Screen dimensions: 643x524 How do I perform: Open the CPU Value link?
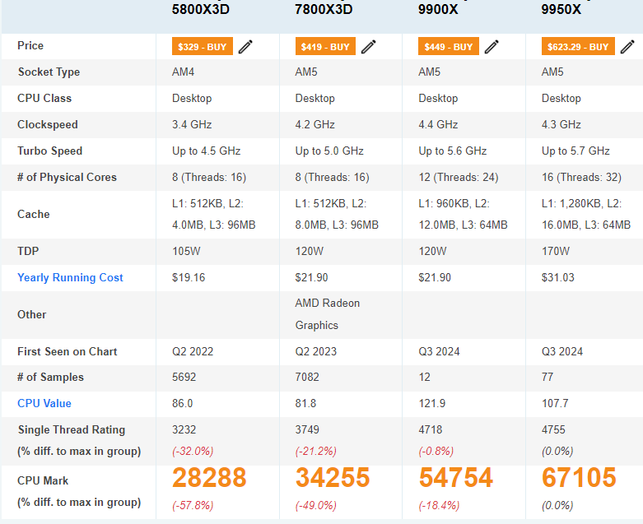(x=44, y=403)
